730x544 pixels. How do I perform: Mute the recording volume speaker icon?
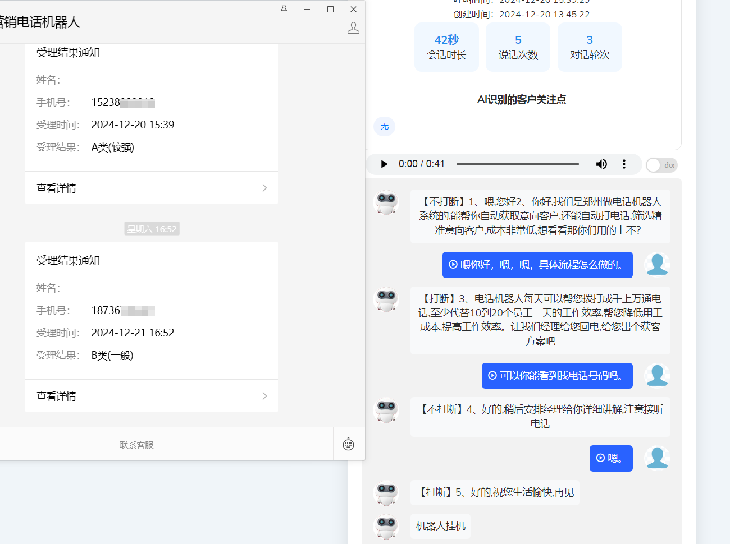[x=601, y=164]
